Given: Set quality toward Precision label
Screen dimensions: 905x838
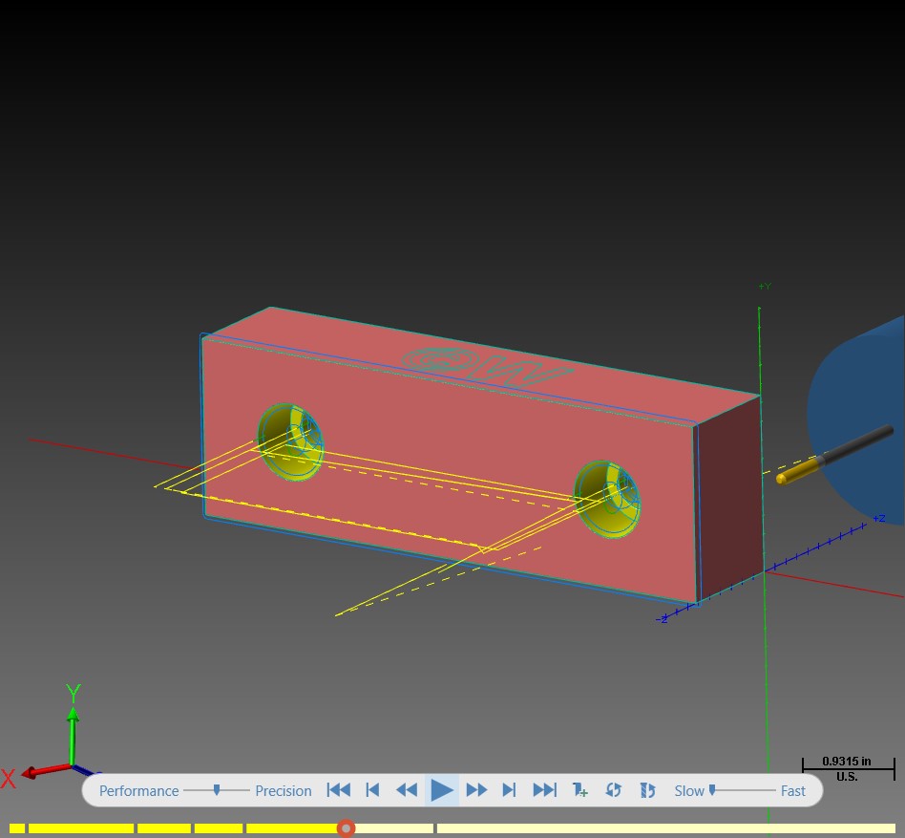Looking at the screenshot, I should 284,790.
